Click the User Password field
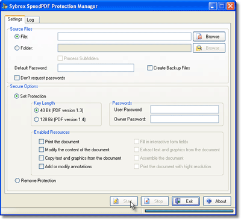 [x=184, y=110]
